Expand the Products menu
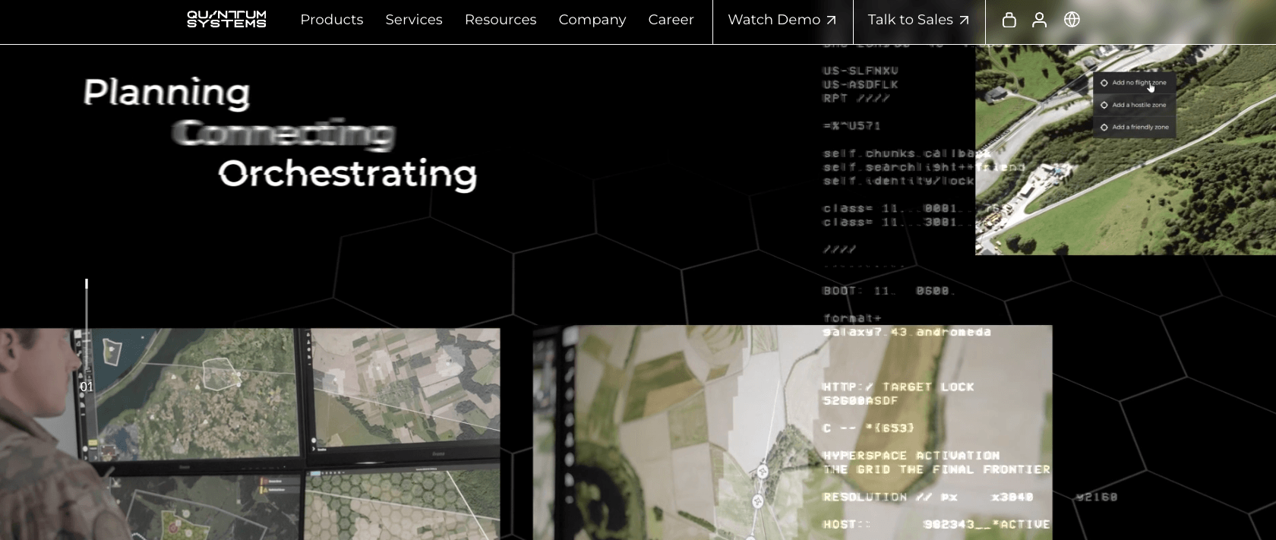Screen dimensions: 1276x540 pos(331,20)
